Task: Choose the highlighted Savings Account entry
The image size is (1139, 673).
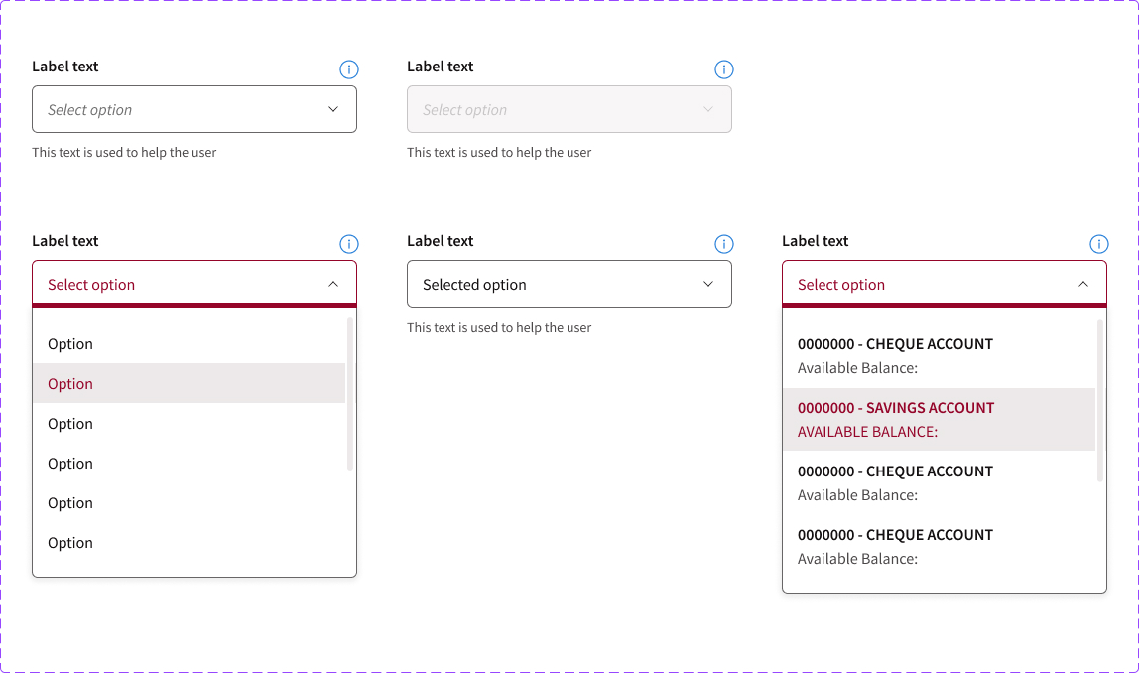Action: click(x=939, y=419)
